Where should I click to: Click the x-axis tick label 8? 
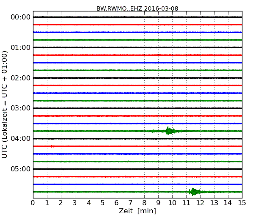[x=144, y=203]
